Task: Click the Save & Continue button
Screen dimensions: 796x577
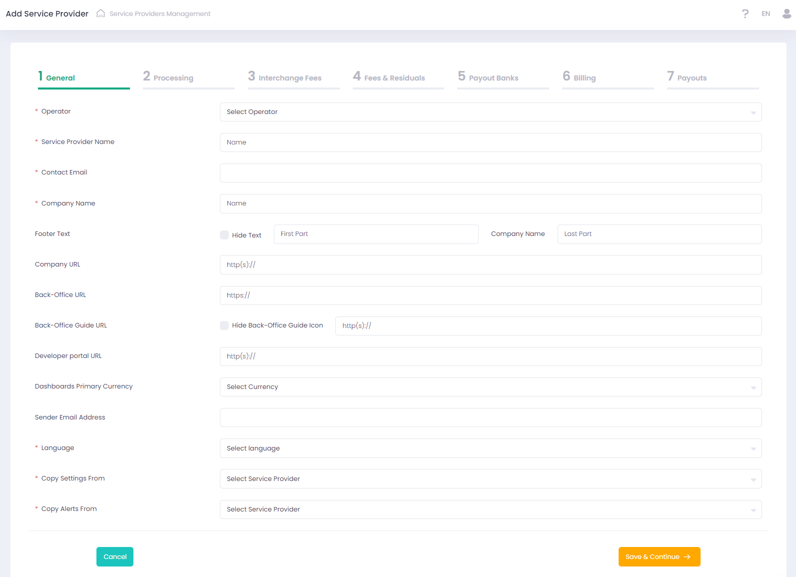Action: [x=659, y=556]
